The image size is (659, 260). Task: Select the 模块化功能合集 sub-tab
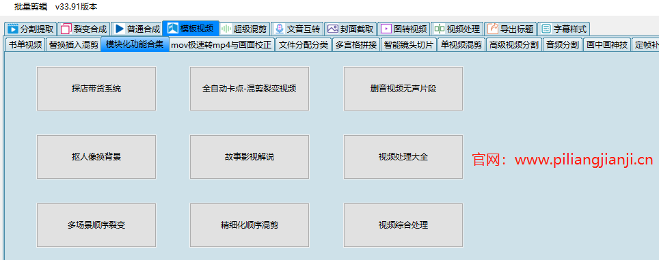[135, 44]
